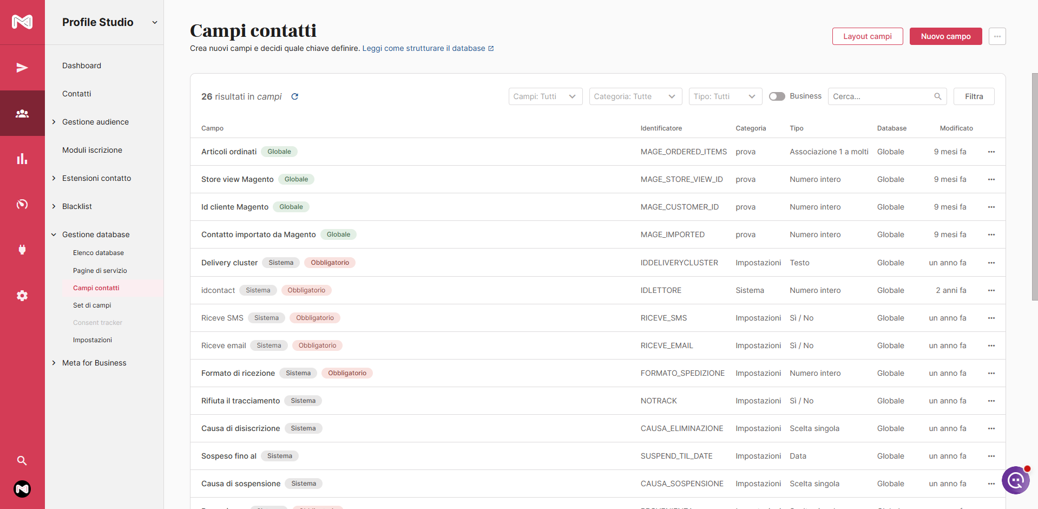Click the magnifier in the Cerca field
1038x509 pixels.
point(938,96)
